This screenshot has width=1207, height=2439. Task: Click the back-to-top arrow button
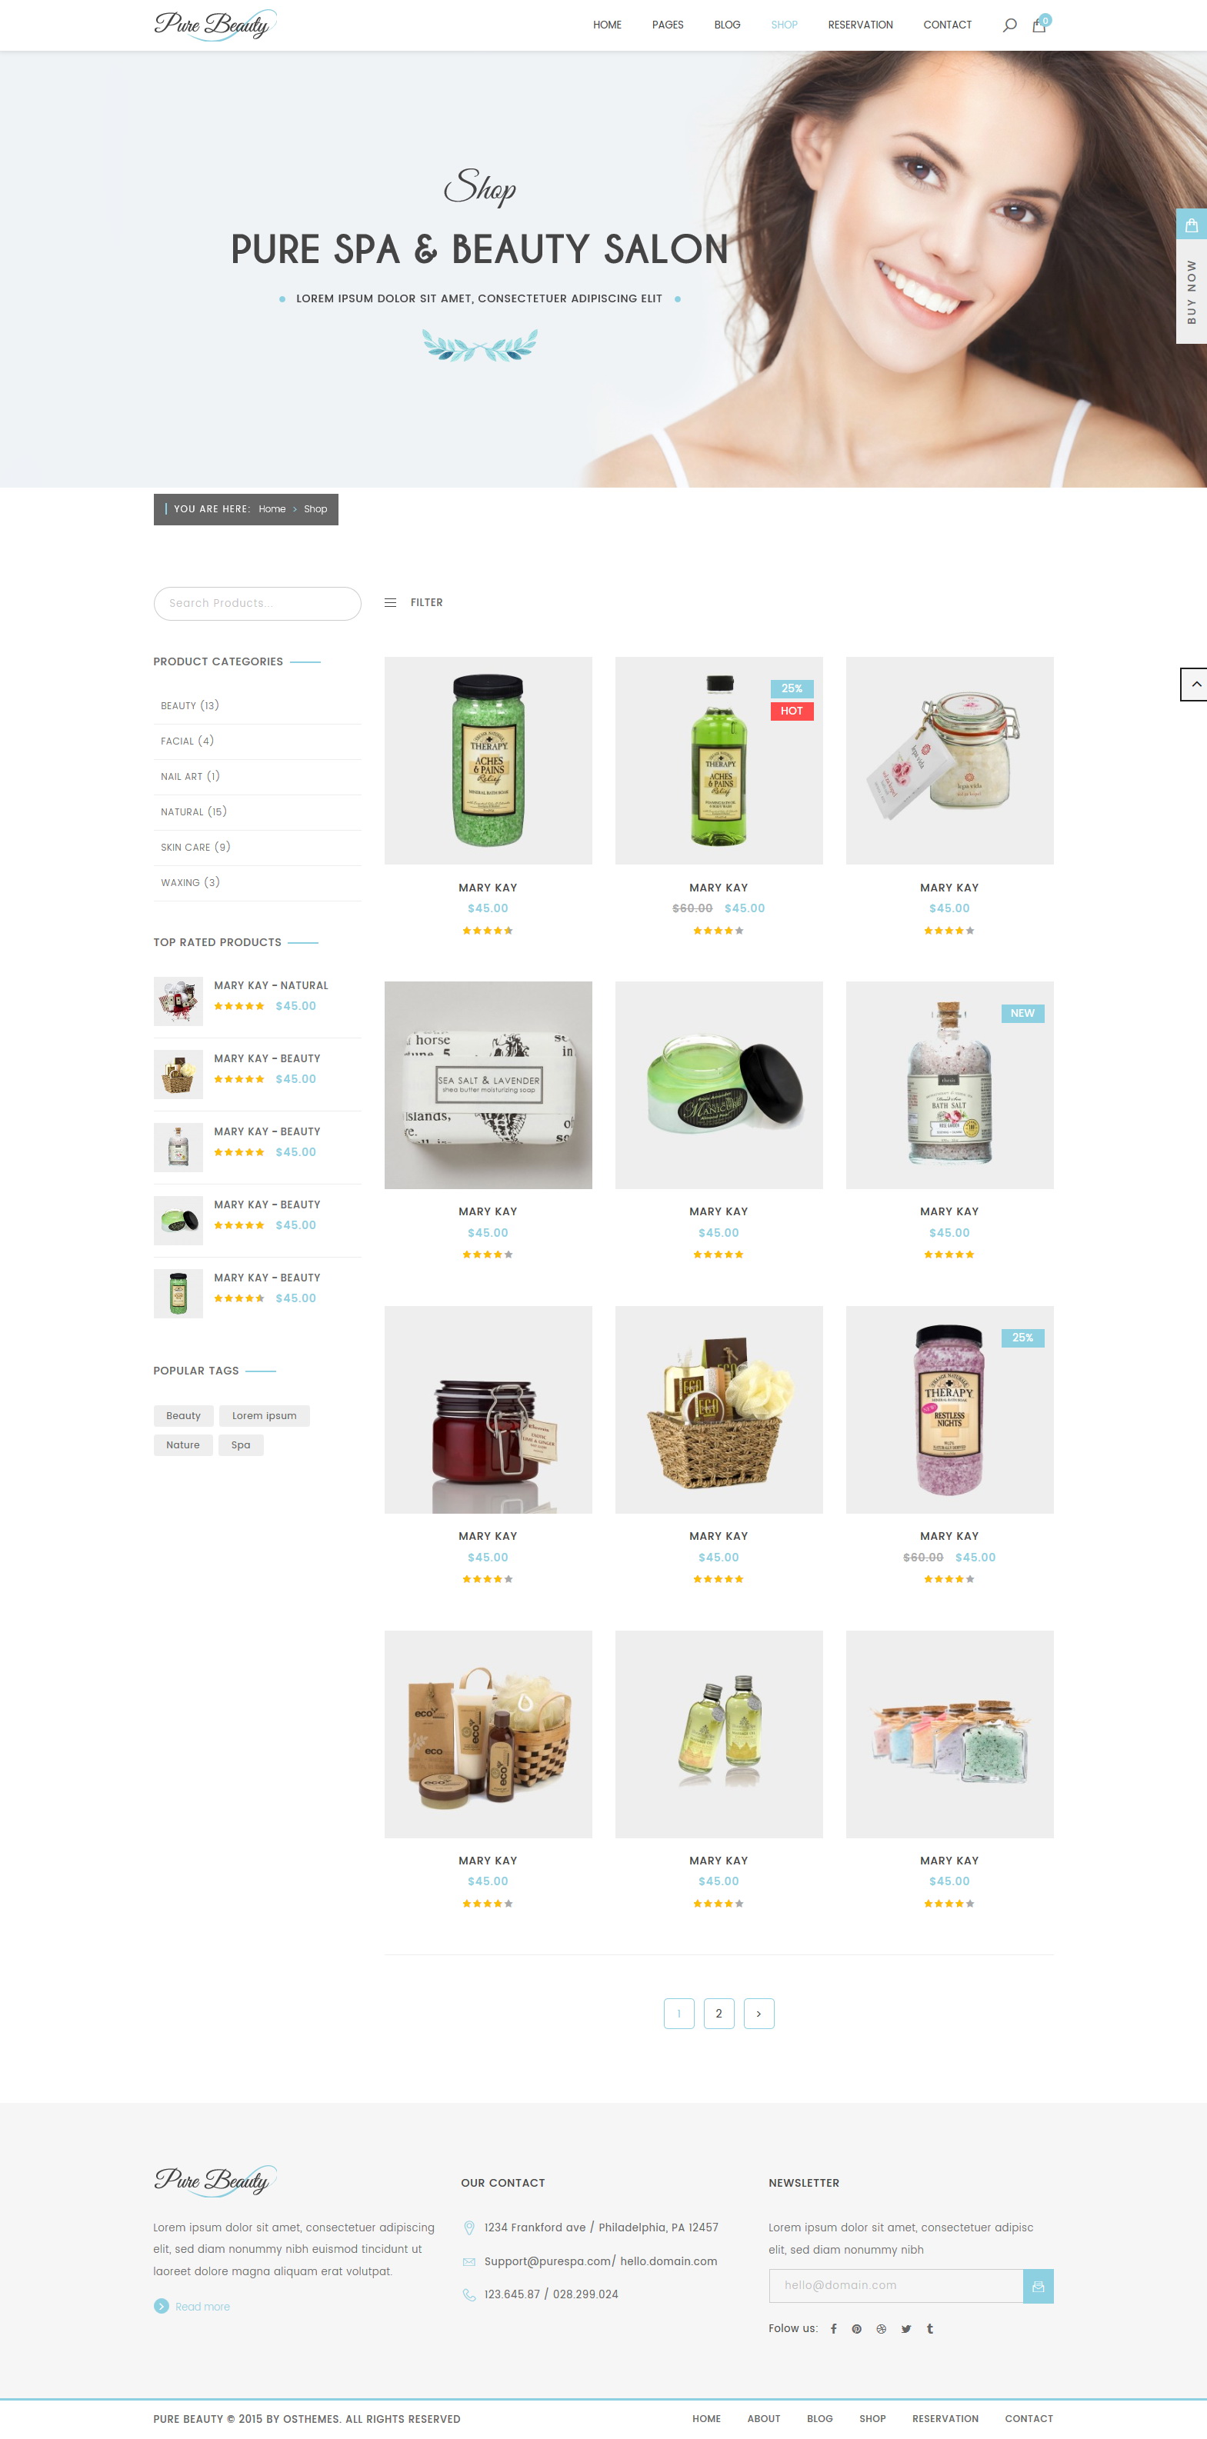[x=1194, y=684]
